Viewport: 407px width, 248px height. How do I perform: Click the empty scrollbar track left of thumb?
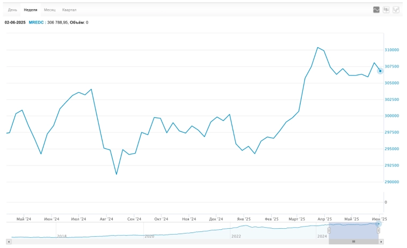[x=161, y=242]
